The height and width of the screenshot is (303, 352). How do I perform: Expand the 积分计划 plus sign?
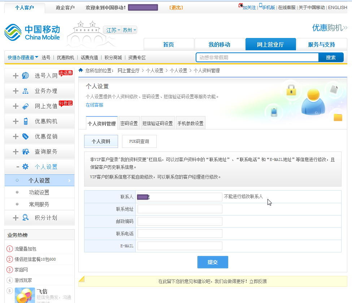click(16, 218)
